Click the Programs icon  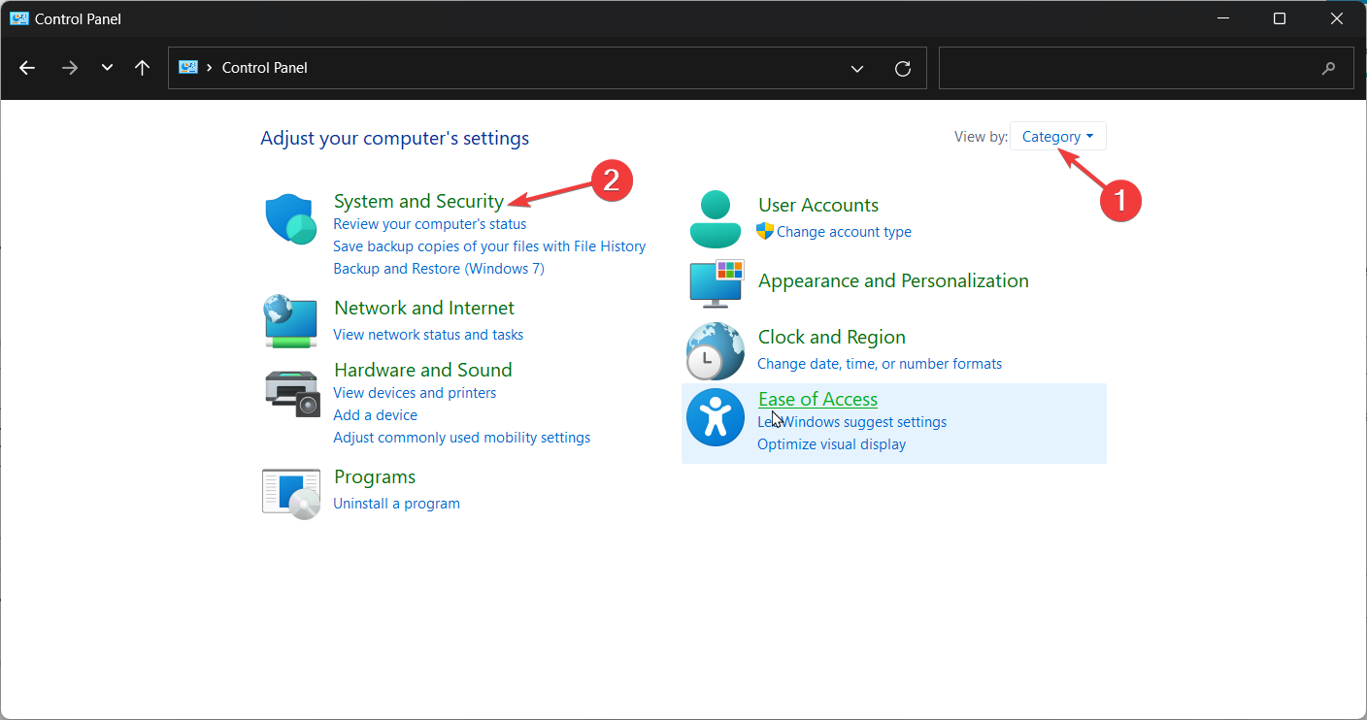pyautogui.click(x=290, y=493)
